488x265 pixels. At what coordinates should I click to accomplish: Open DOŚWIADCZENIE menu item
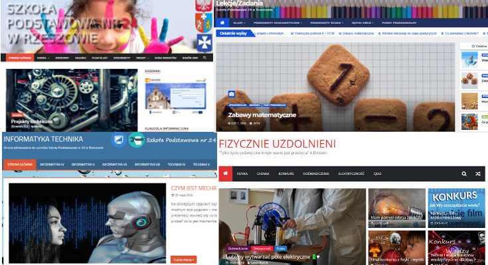pos(316,174)
